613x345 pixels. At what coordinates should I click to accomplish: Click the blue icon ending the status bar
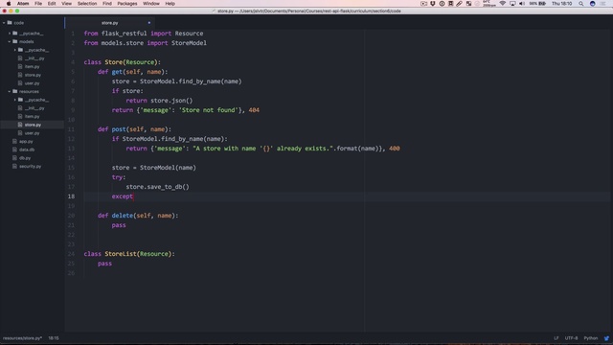(606, 338)
